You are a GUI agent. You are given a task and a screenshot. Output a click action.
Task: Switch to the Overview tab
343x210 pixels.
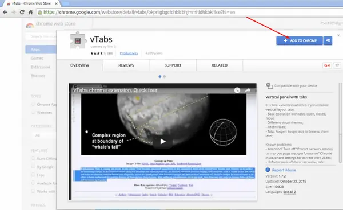coord(79,65)
